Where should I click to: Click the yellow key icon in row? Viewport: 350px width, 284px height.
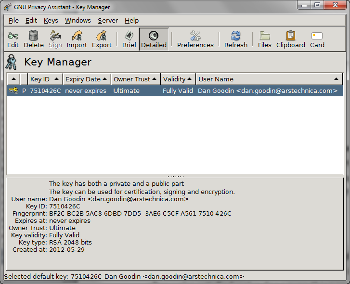13,90
